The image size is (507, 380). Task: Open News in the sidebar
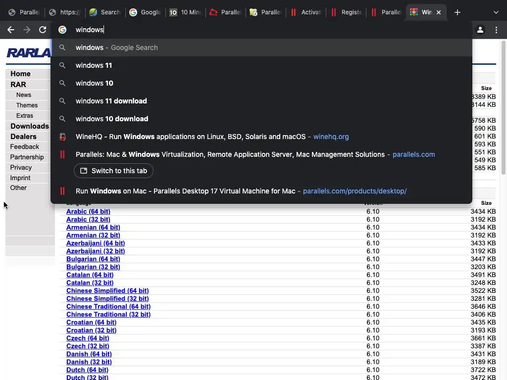click(x=24, y=95)
